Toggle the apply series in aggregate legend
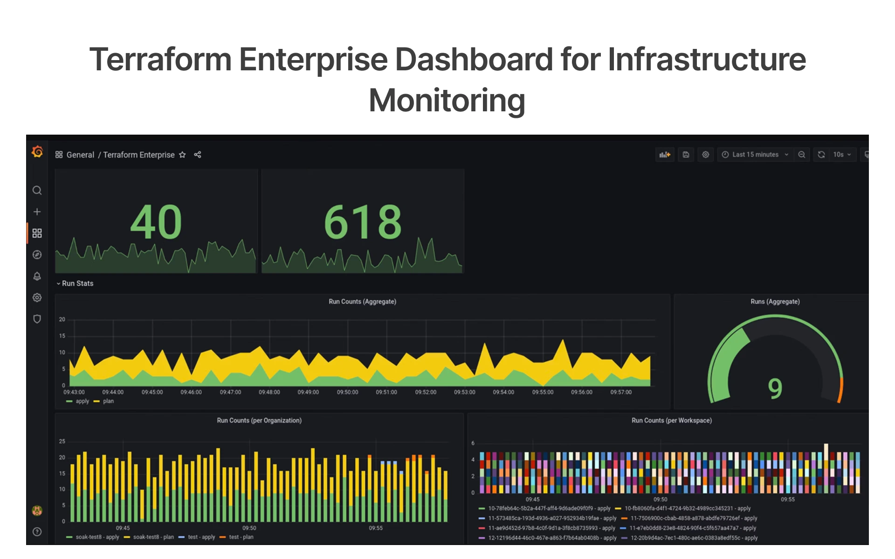Screen dimensions: 895x559 pos(78,401)
